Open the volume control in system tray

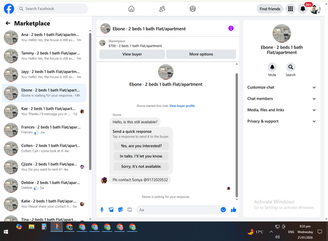click(277, 237)
